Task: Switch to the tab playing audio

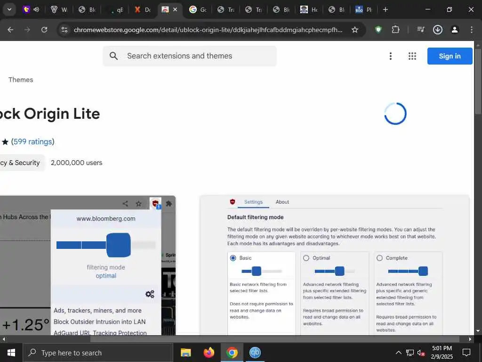Action: (x=32, y=9)
